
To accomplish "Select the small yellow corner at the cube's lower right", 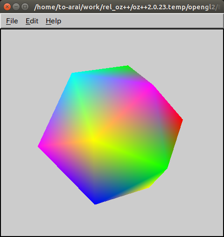I will [148, 187].
